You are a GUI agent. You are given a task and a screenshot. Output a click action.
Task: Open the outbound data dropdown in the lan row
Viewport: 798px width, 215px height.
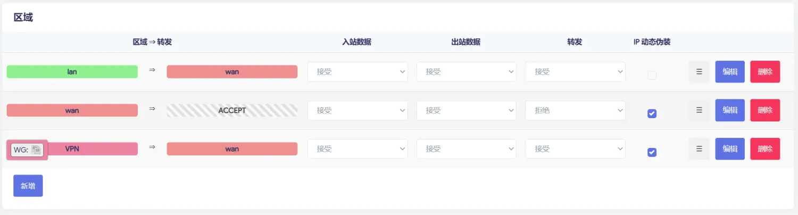tap(467, 72)
